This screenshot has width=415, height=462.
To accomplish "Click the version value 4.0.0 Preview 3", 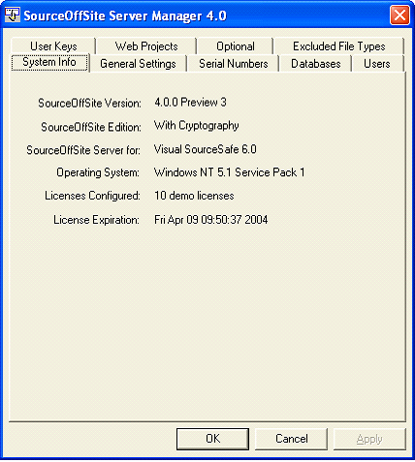I will pyautogui.click(x=190, y=103).
